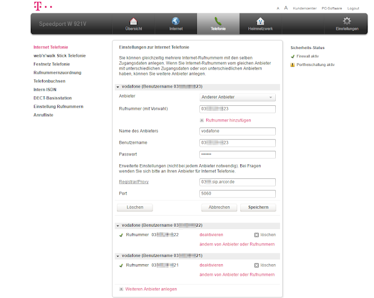
Task: Click Weiteren Anbieter anlegen link
Action: click(151, 289)
